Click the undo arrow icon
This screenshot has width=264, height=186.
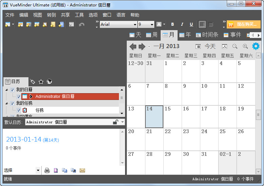coord(82,25)
